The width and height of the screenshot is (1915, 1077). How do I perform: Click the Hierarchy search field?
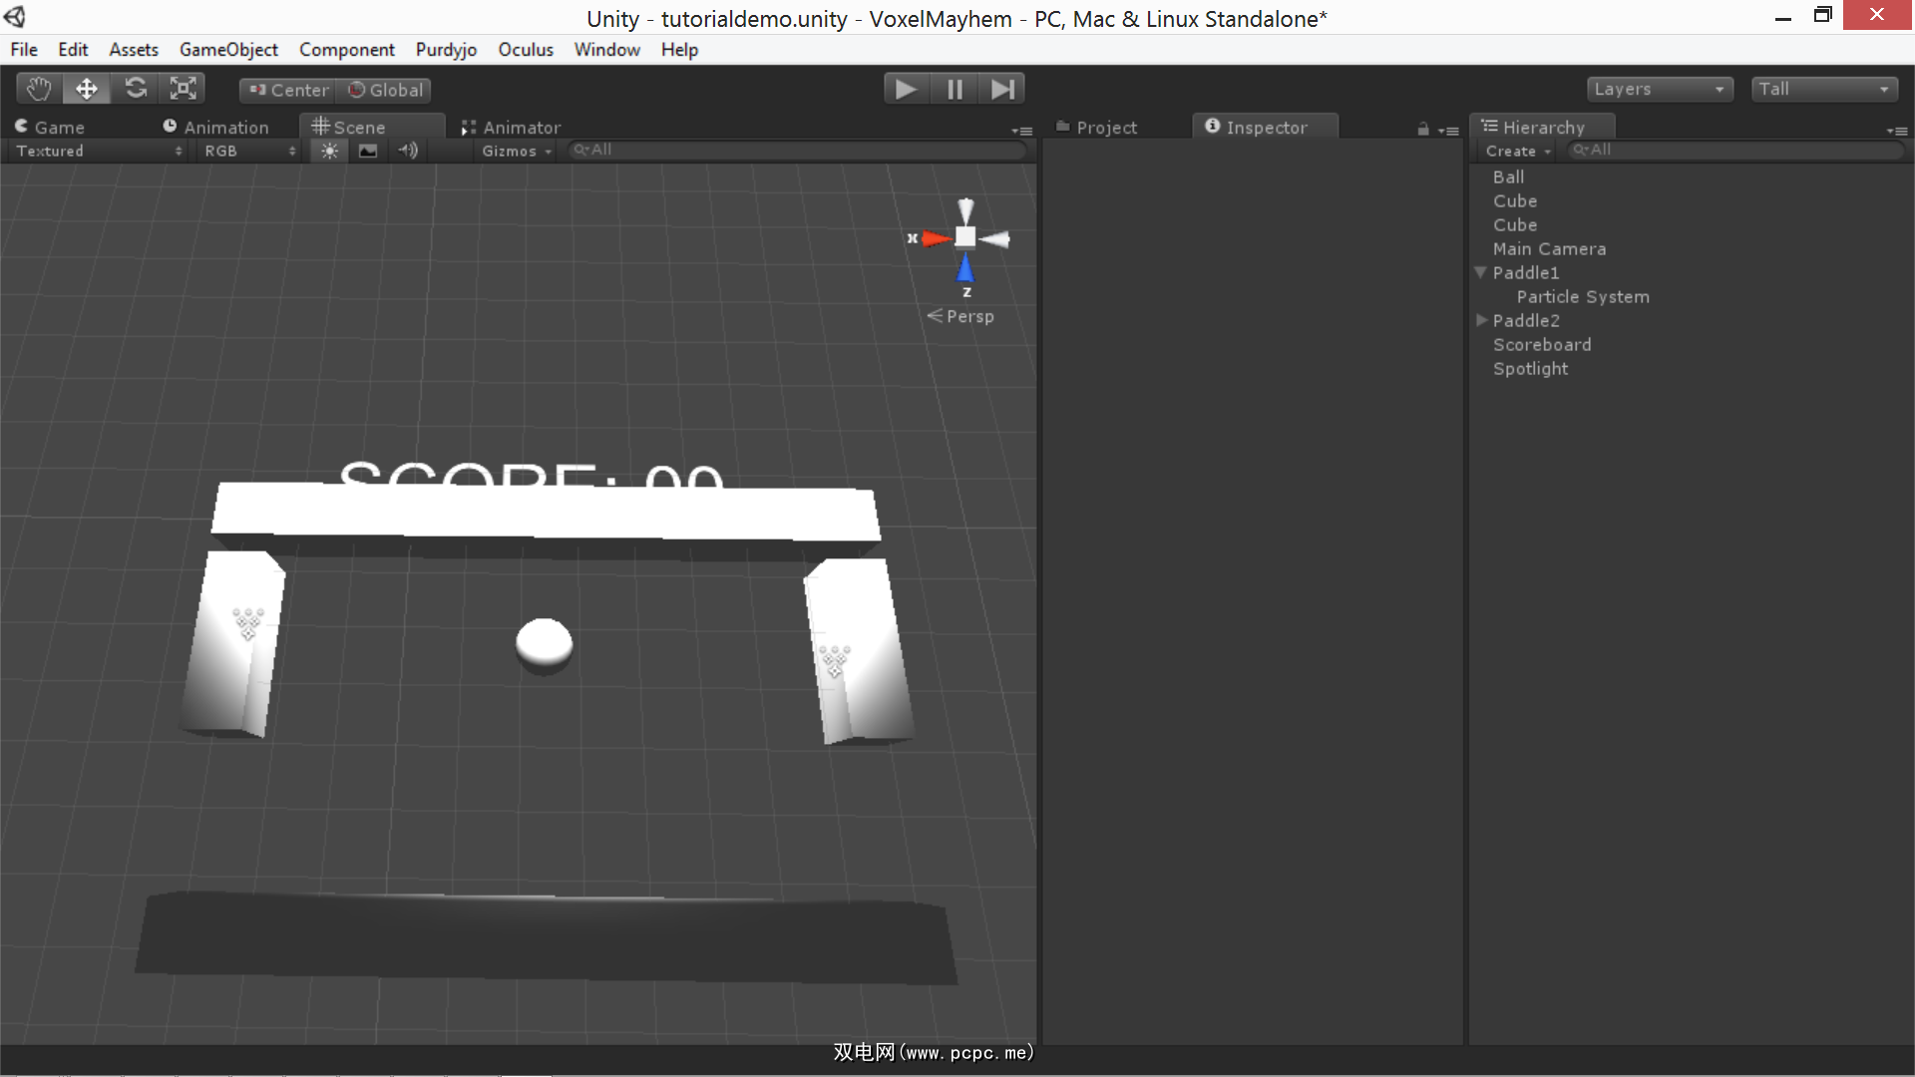(1735, 150)
